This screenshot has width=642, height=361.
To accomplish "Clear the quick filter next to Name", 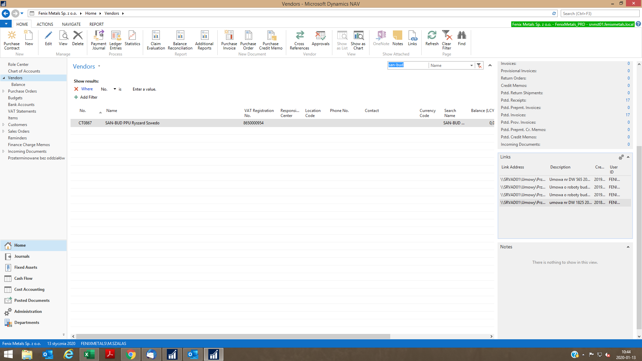I will (x=479, y=66).
